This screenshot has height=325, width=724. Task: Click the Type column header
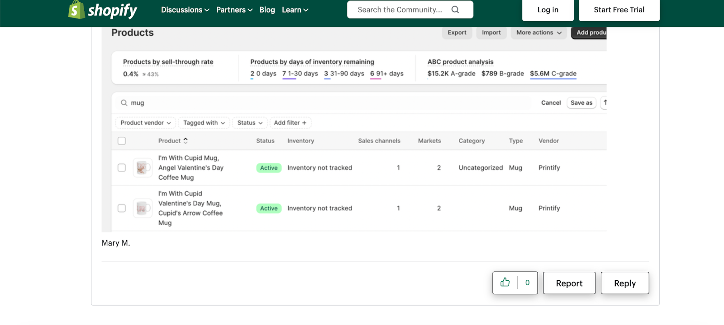516,141
